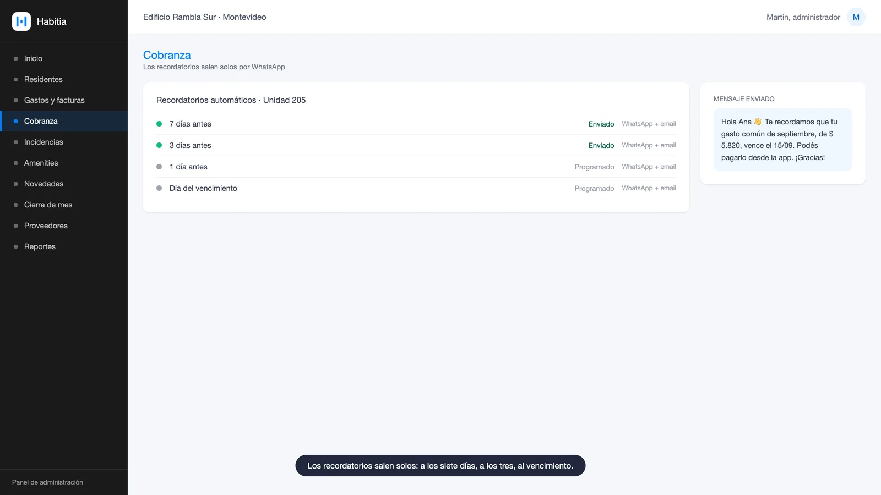Click Martín, administrador label
The image size is (881, 495).
803,17
